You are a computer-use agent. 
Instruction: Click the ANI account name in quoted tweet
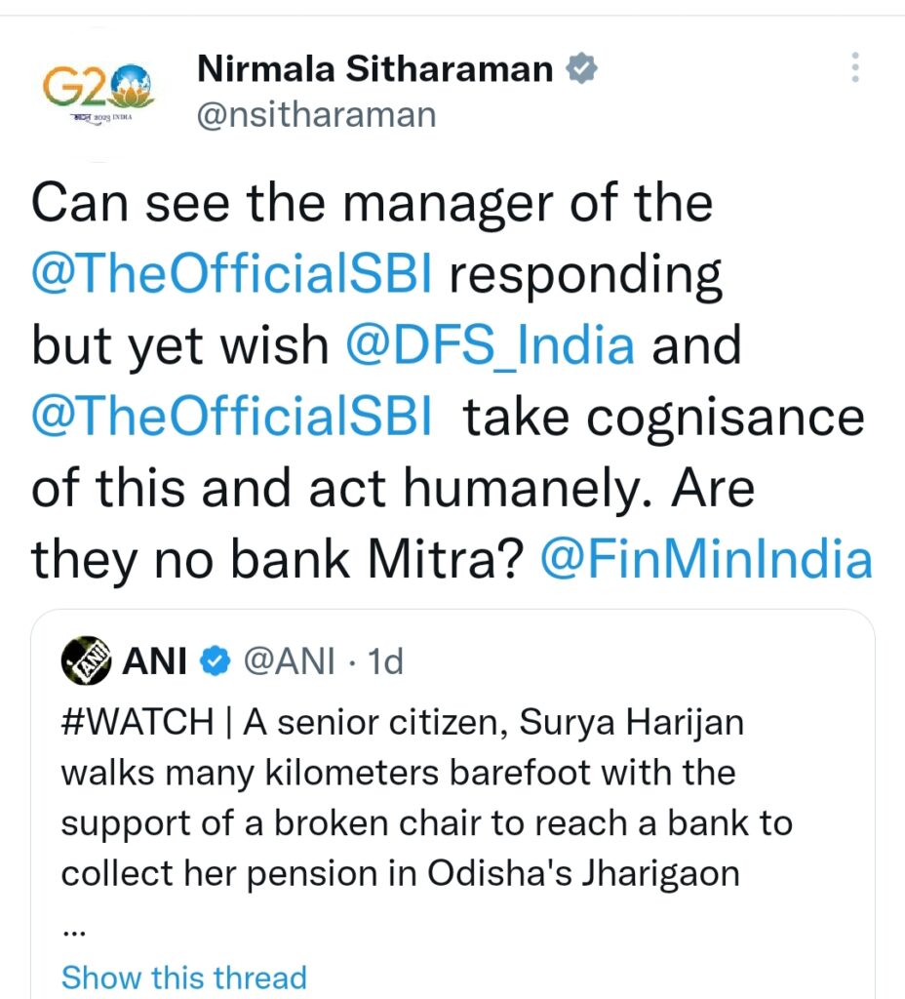(x=155, y=661)
